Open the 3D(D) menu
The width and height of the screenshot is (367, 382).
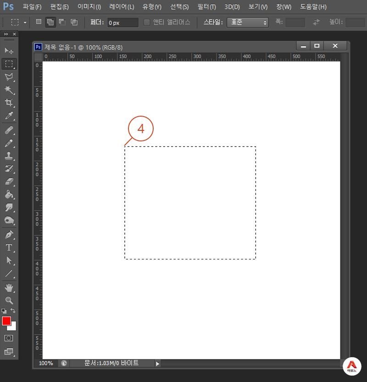point(232,6)
